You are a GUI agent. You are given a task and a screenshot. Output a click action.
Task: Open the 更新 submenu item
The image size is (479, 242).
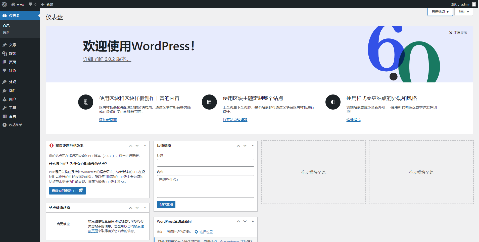(x=6, y=32)
